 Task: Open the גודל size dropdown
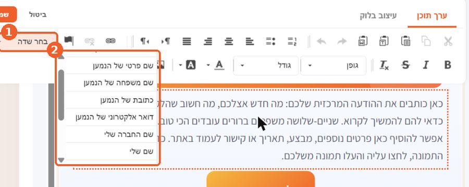266,65
